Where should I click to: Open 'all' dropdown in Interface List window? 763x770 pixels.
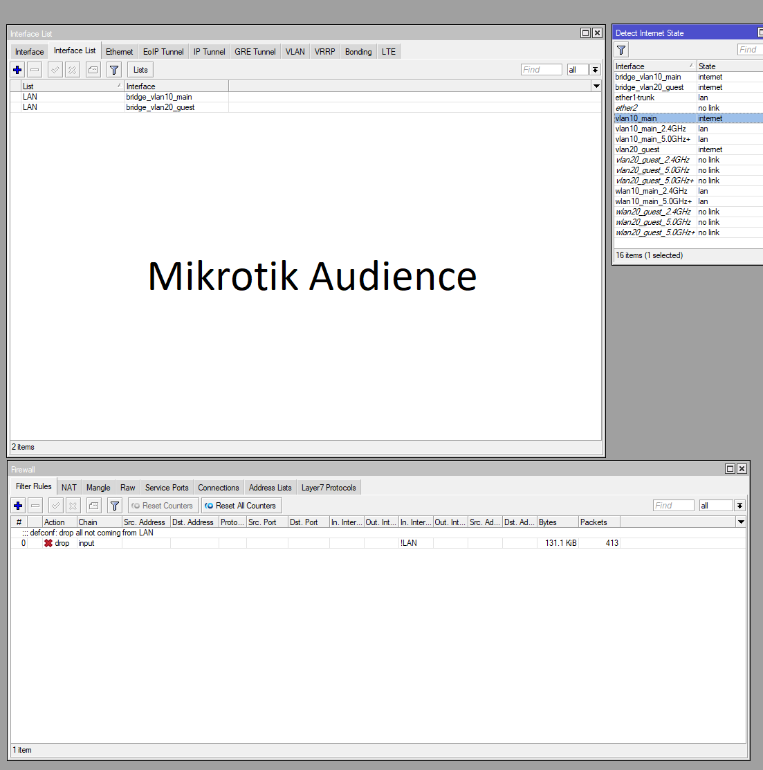[595, 70]
